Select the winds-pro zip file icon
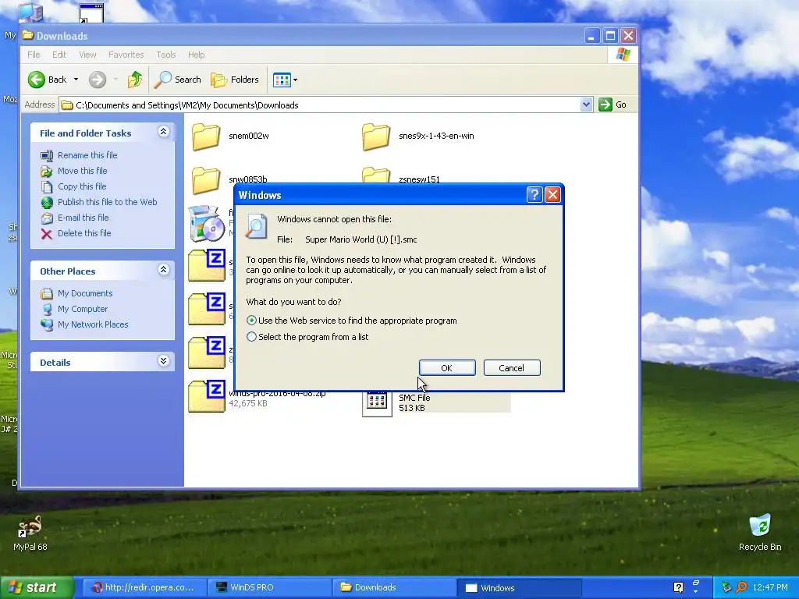Image resolution: width=799 pixels, height=599 pixels. pyautogui.click(x=206, y=396)
